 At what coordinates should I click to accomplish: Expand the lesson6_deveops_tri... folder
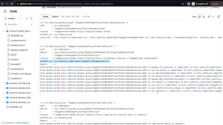4,102
